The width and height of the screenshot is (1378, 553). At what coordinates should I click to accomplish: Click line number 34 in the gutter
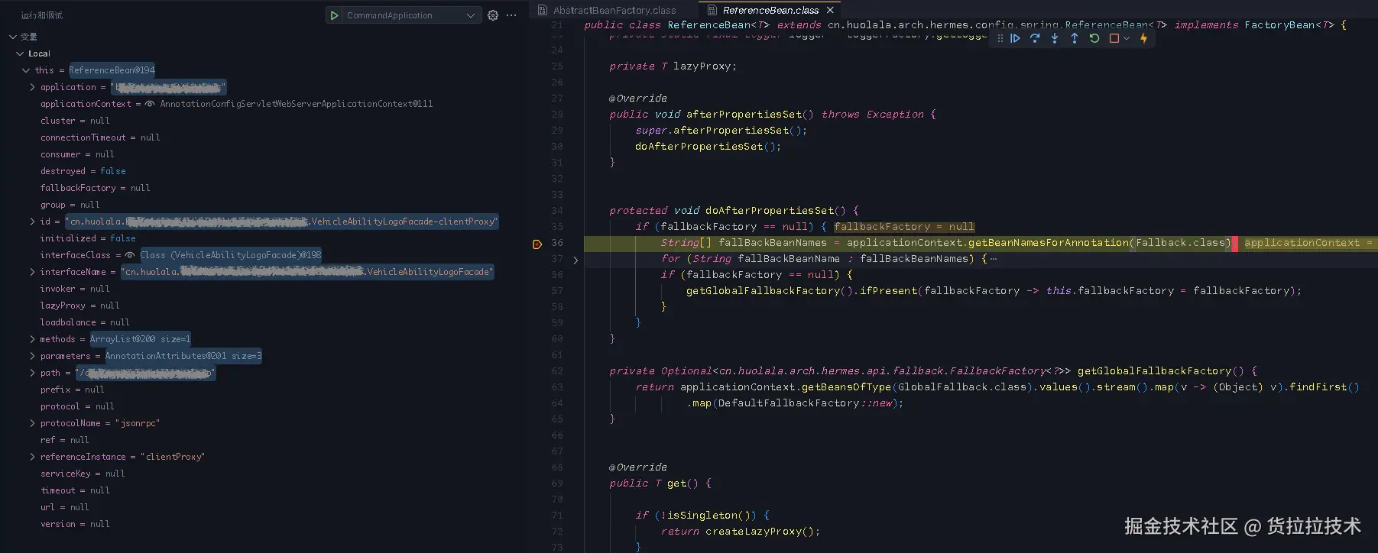pos(557,211)
